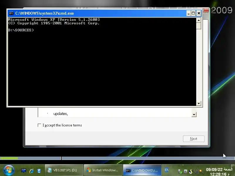The image size is (235, 176).
Task: Open the Recycle Bin quick launch icon
Action: (39, 171)
